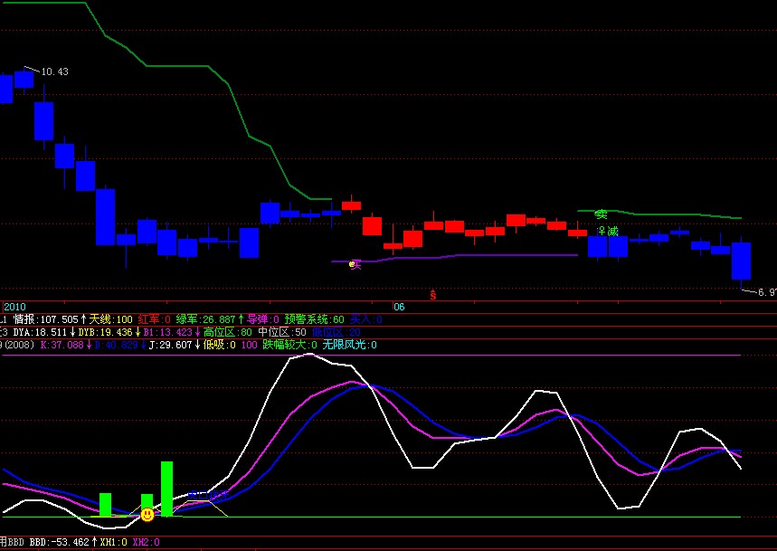777x551 pixels.
Task: Select the 低位区:20 label
Action: coord(336,332)
